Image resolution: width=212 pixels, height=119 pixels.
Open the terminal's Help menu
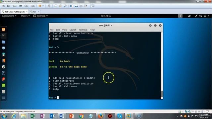click(x=92, y=30)
